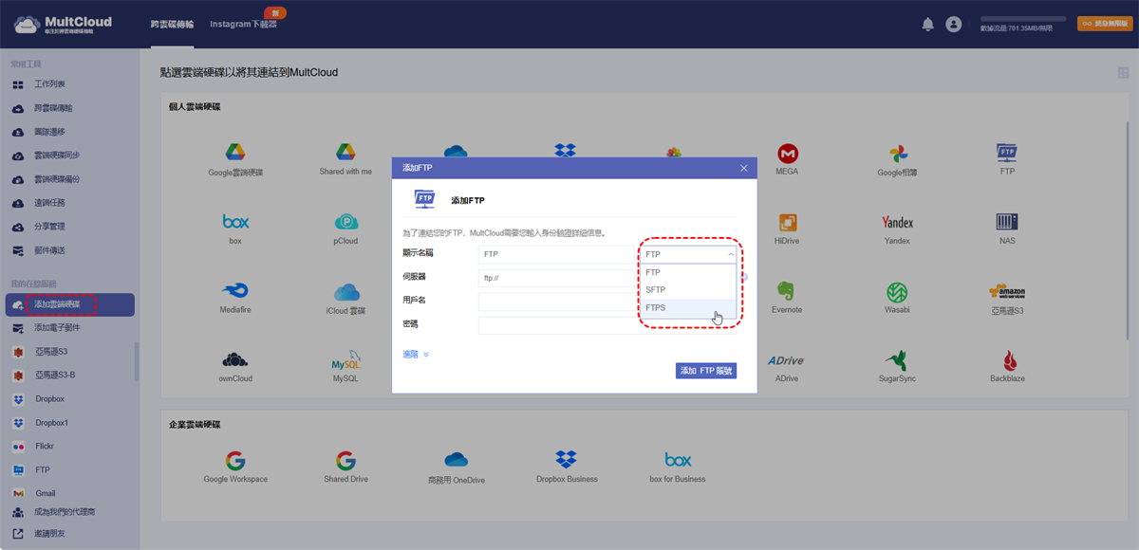Pick the 亞馬遜S3 icon in the cloud grid
1139x550 pixels.
(1007, 291)
